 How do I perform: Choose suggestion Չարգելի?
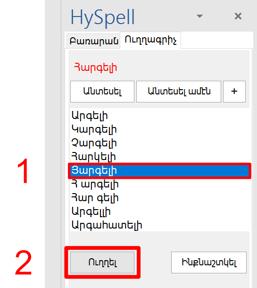159,143
